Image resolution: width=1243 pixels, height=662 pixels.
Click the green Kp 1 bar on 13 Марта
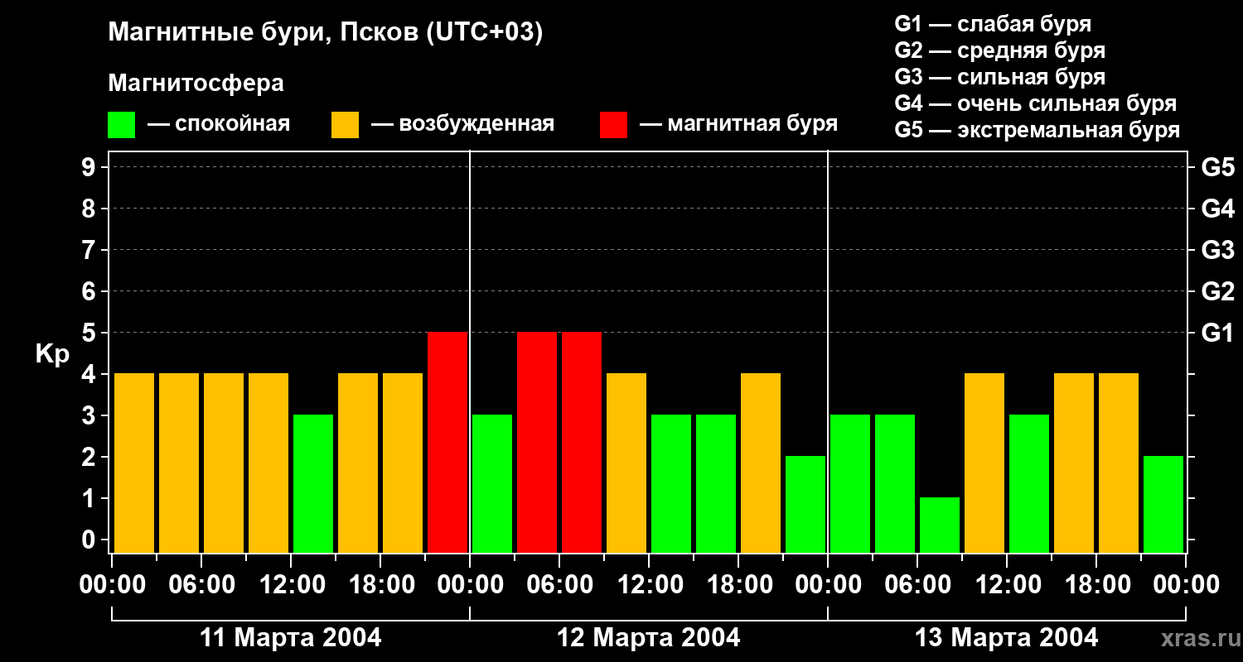click(x=940, y=525)
